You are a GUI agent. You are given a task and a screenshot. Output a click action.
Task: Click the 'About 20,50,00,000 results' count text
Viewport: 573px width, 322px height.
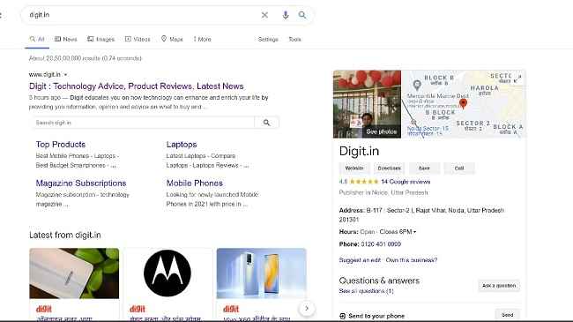click(86, 58)
